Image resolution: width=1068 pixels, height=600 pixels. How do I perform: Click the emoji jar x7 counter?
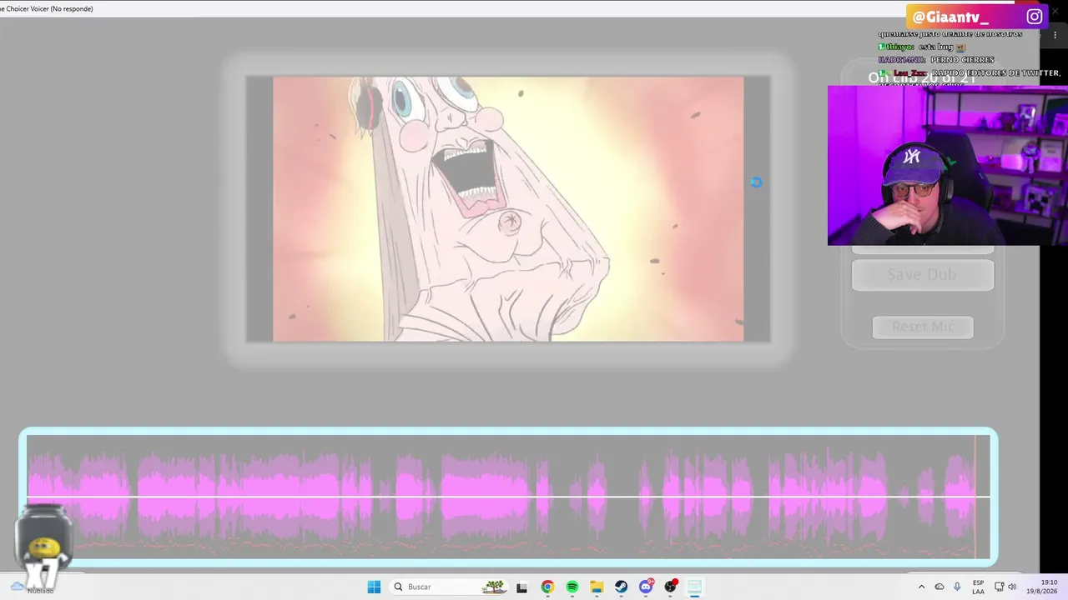(x=42, y=545)
